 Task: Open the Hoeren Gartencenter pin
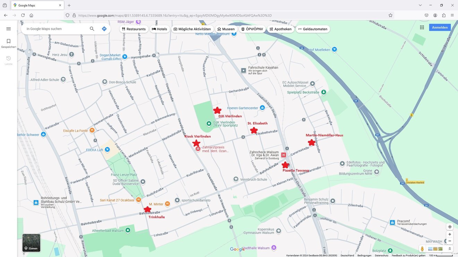[262, 108]
